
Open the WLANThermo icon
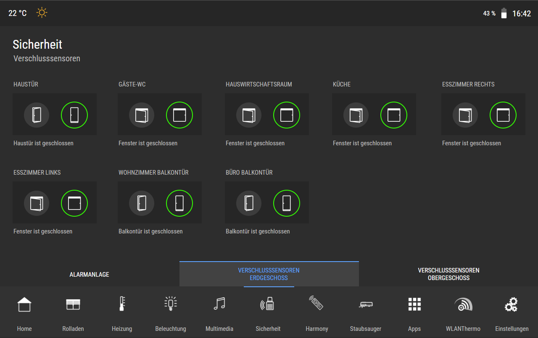(463, 304)
